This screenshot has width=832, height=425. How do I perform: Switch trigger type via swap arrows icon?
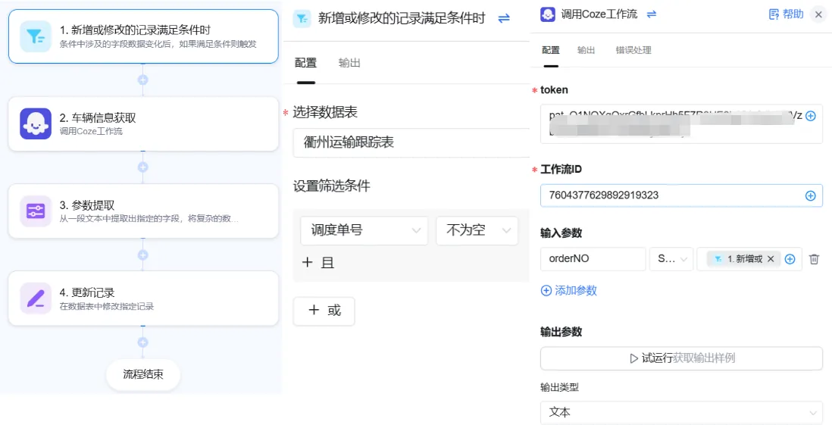[x=504, y=19]
